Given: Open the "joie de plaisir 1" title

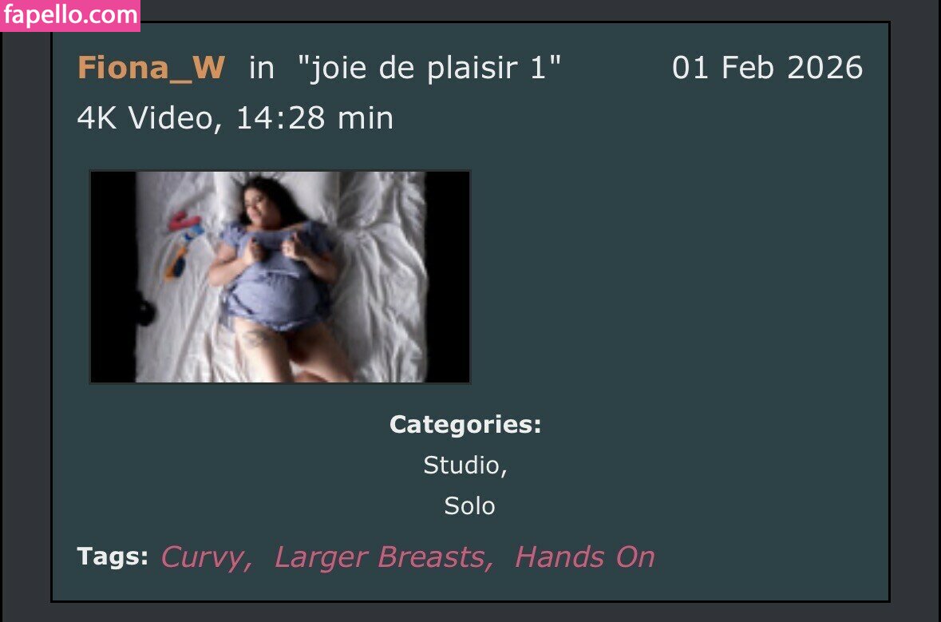Looking at the screenshot, I should pos(429,68).
